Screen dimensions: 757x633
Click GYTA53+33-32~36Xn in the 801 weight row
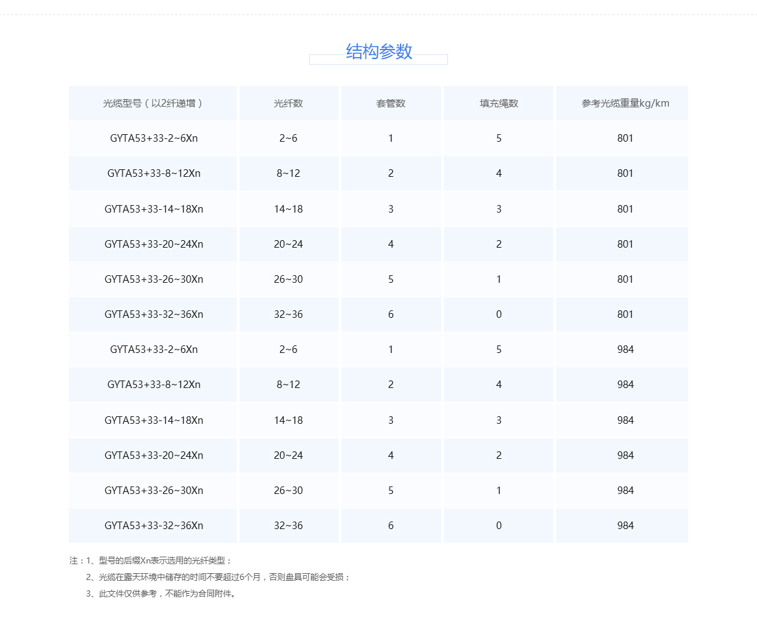tap(154, 314)
